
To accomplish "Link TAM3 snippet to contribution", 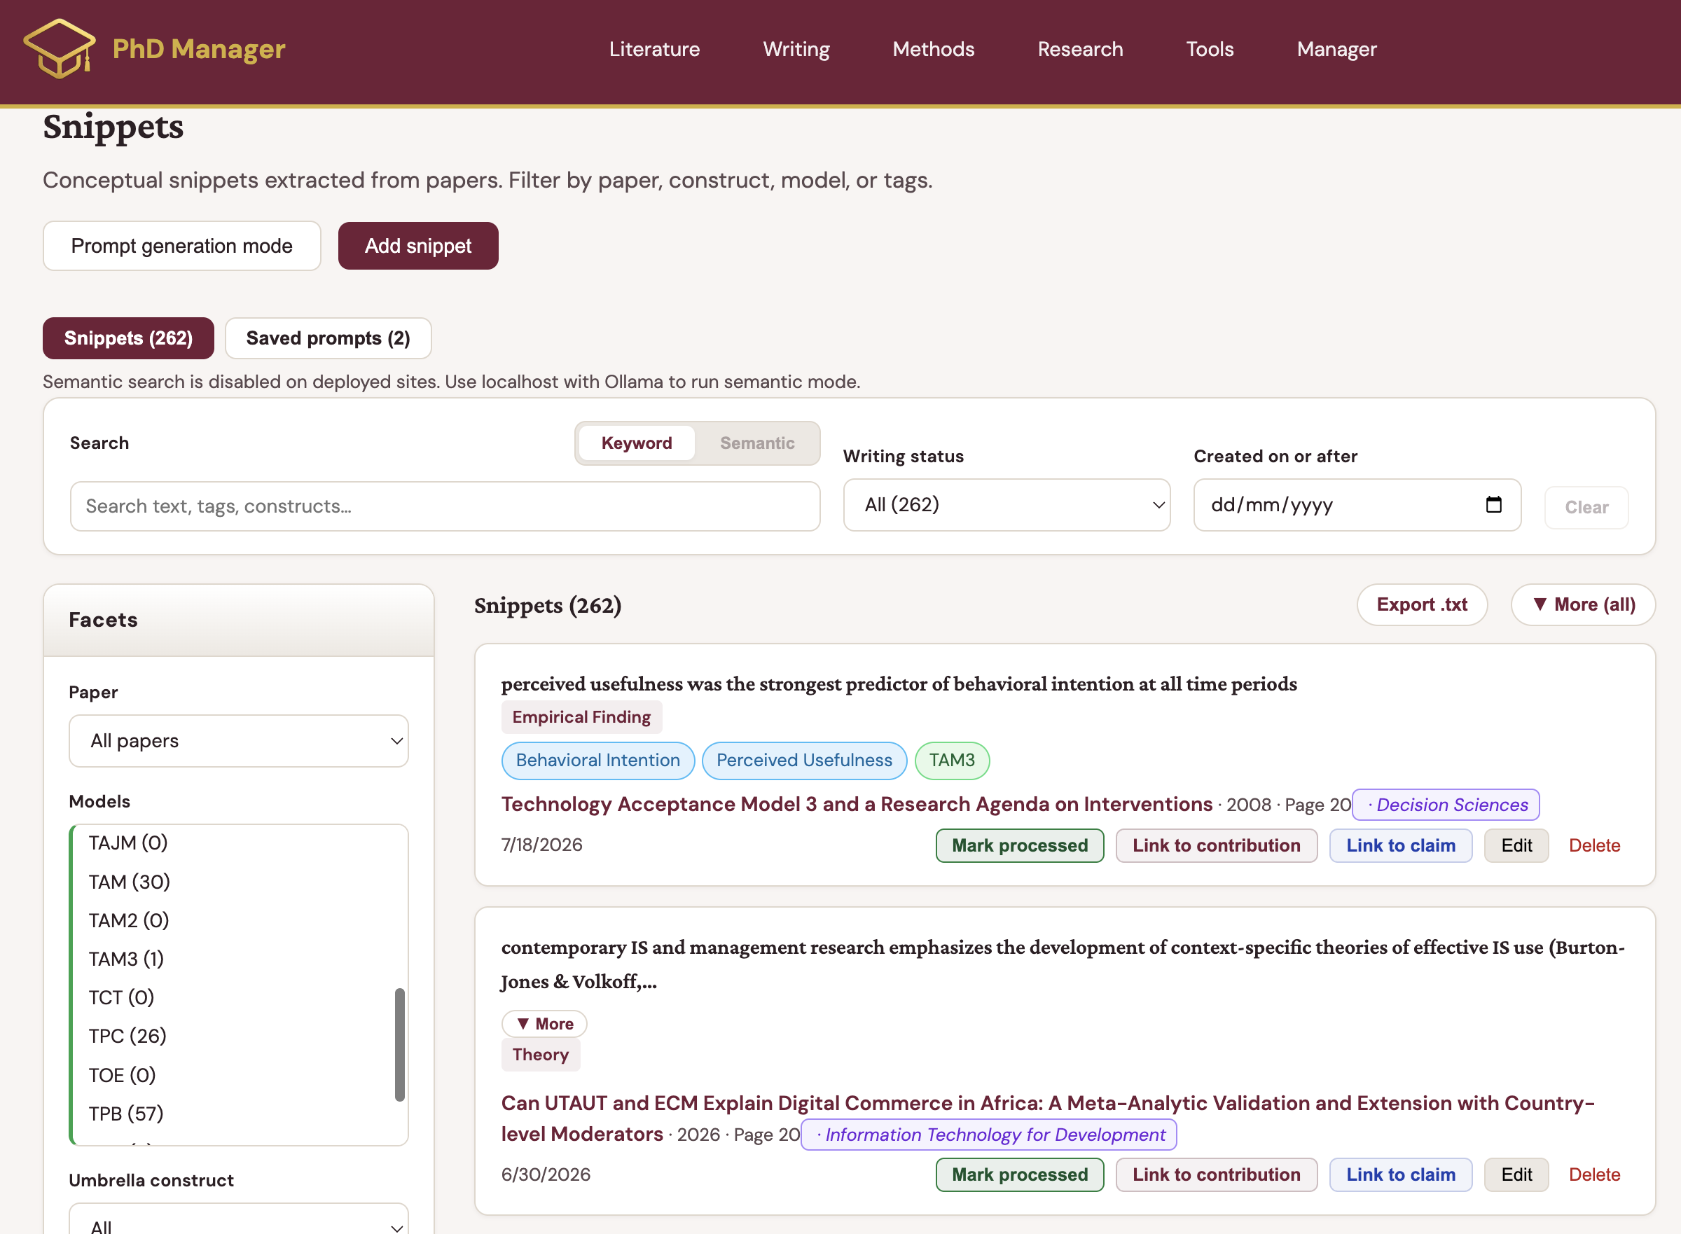I will pyautogui.click(x=1215, y=845).
